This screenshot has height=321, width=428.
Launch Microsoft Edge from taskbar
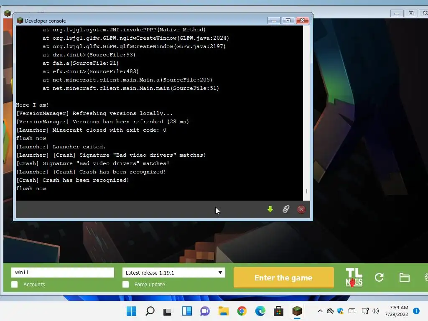tap(260, 311)
